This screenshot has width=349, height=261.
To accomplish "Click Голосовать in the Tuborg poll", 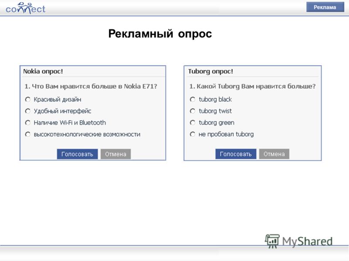I will [x=236, y=154].
